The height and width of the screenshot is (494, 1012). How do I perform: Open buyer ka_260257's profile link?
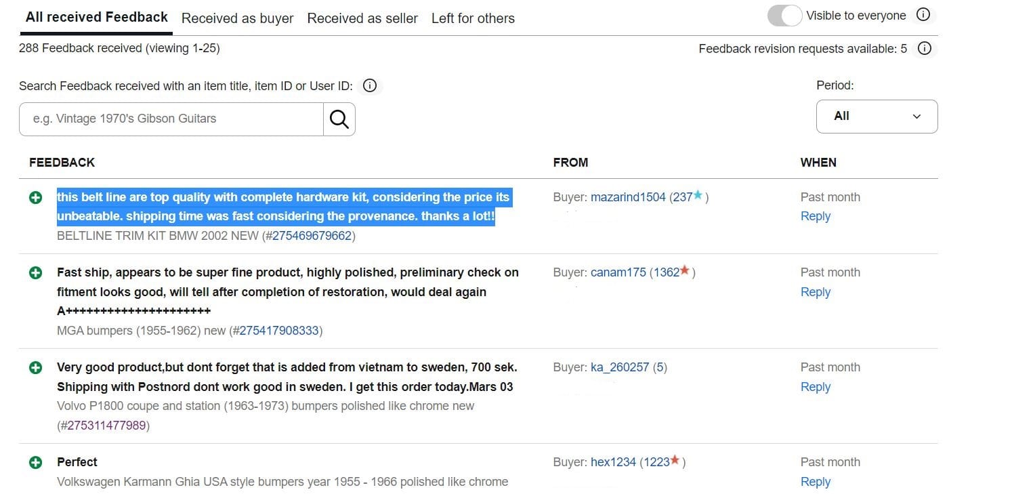pos(620,367)
